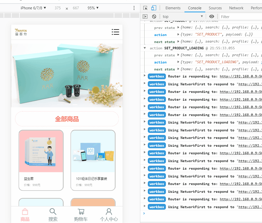This screenshot has width=262, height=223.
Task: Open the URL link in first Router log
Action: pyautogui.click(x=241, y=77)
